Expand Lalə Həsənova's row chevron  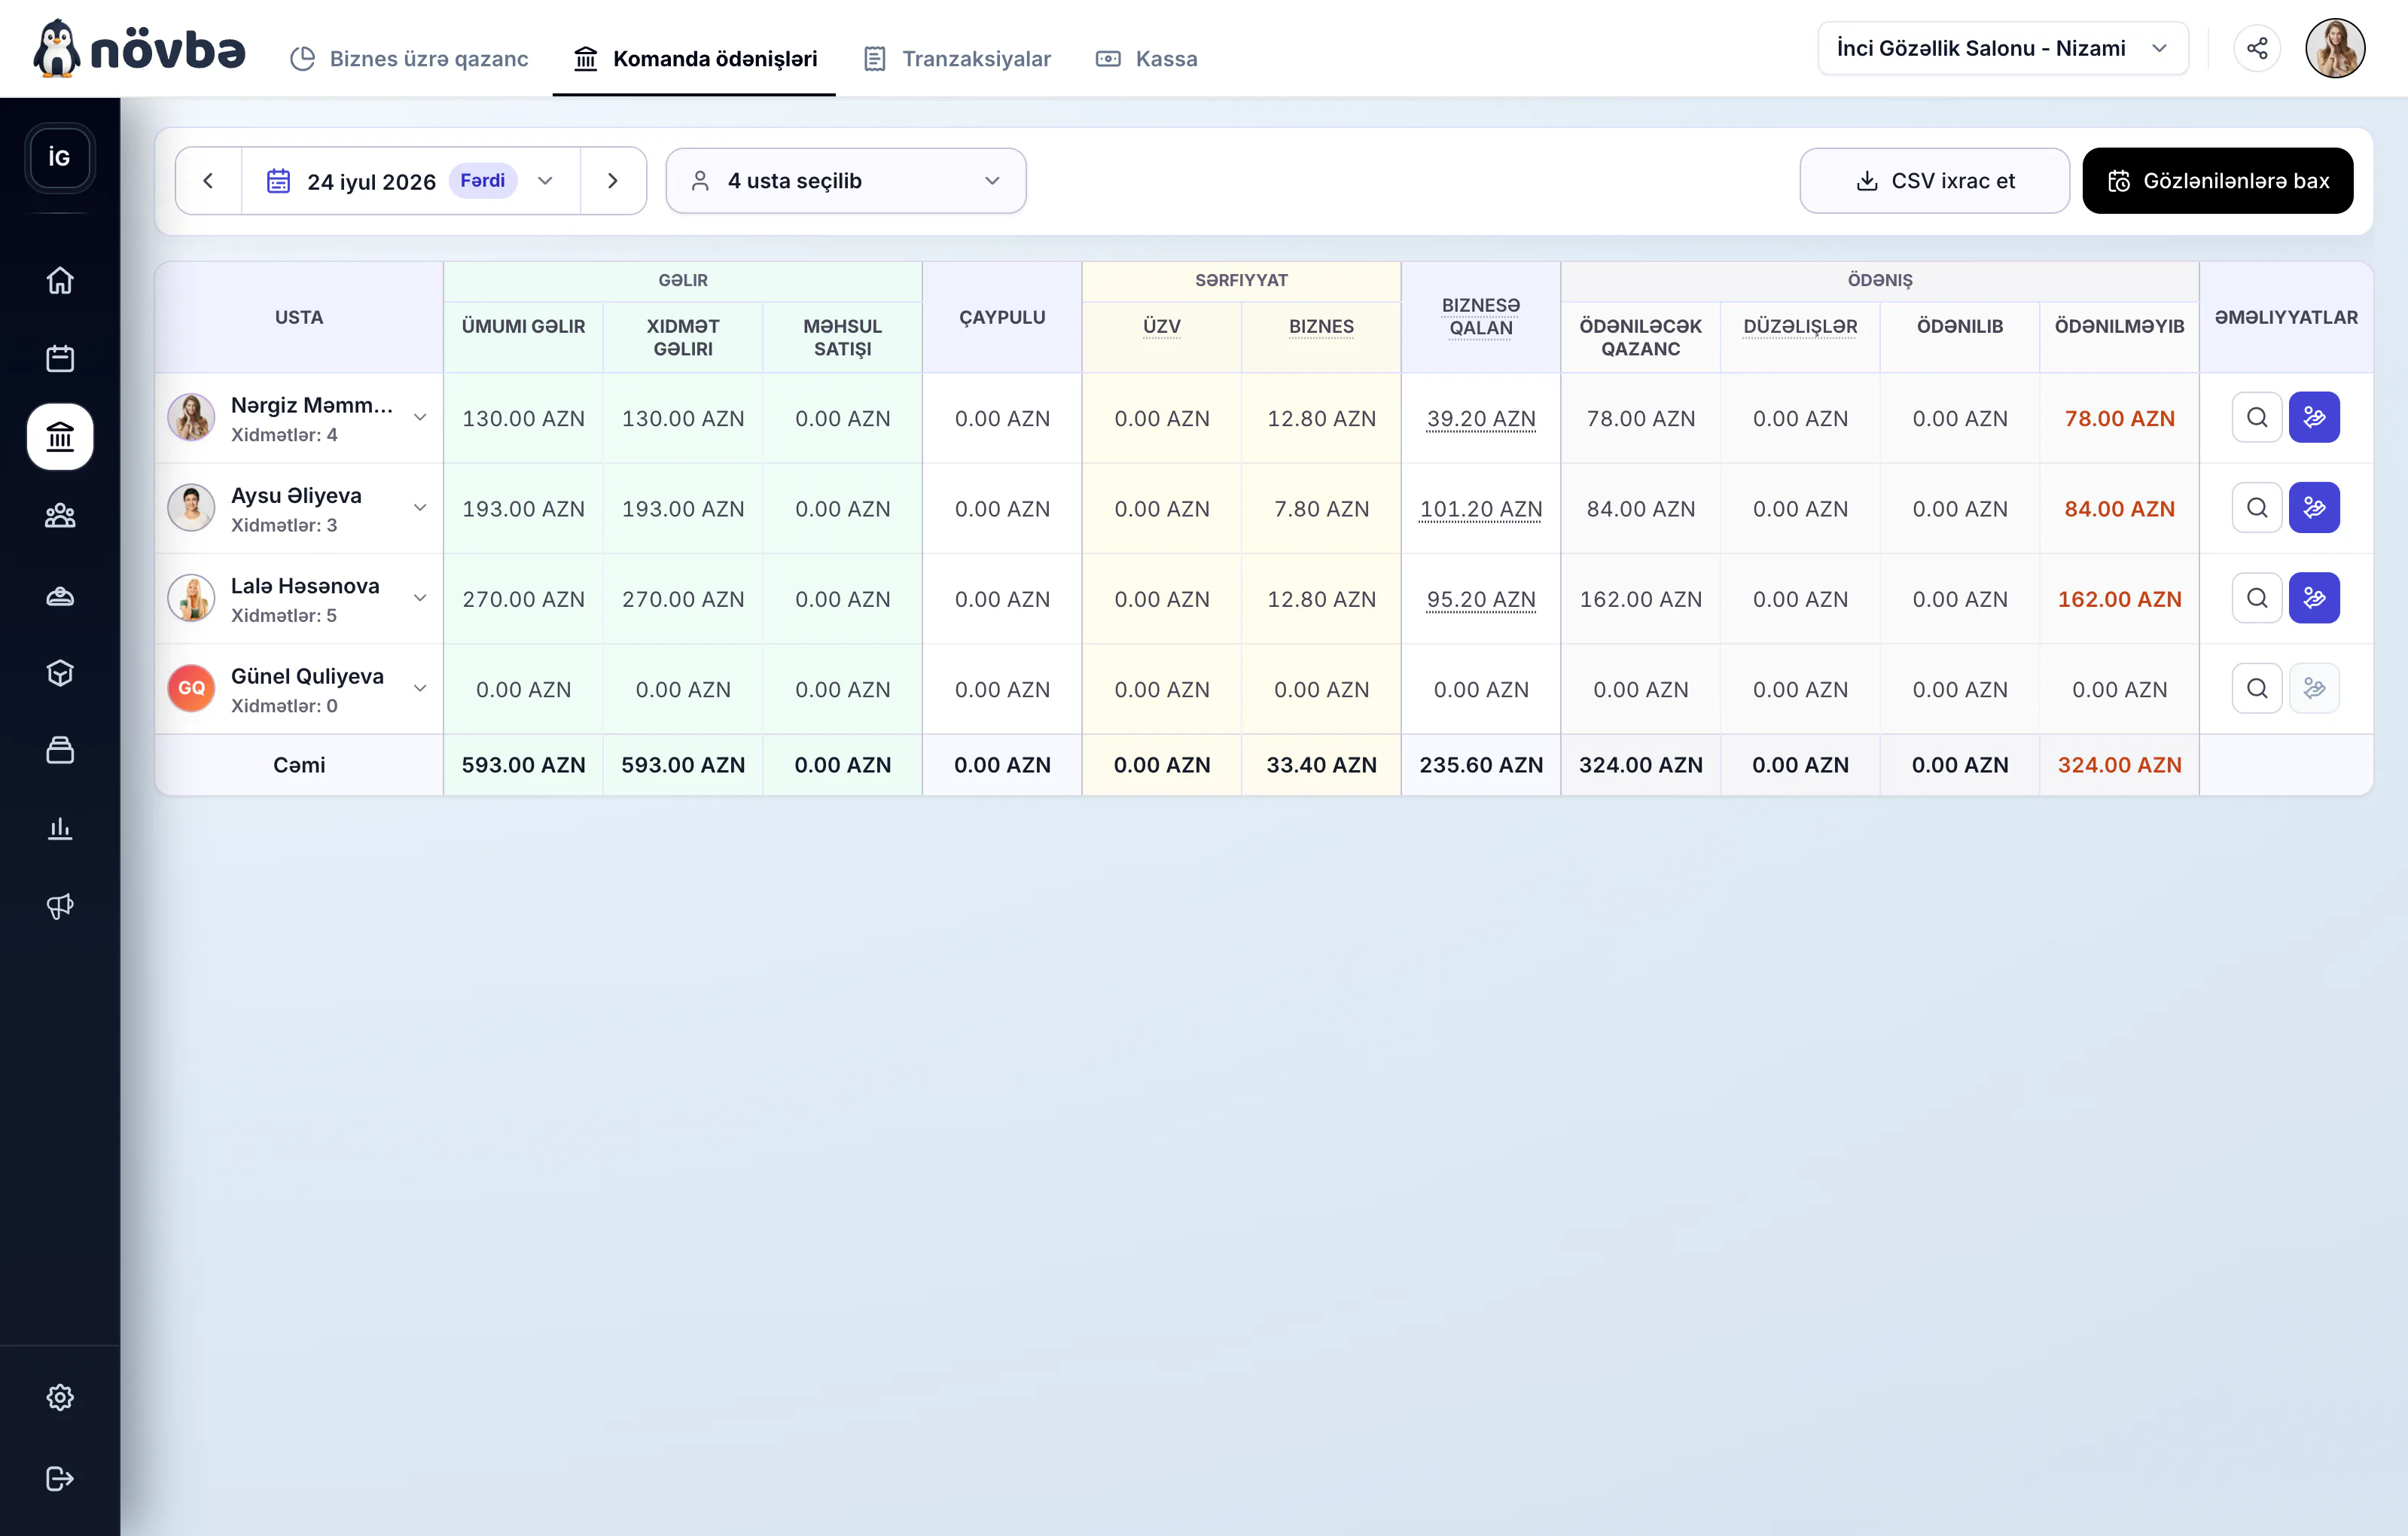tap(420, 598)
